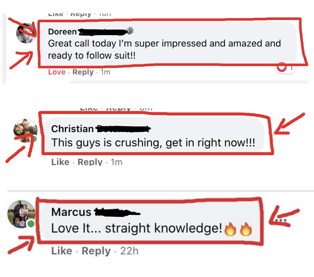This screenshot has height=277, width=314.
Task: Open the heart reaction count on Doreen's comment
Action: [286, 67]
